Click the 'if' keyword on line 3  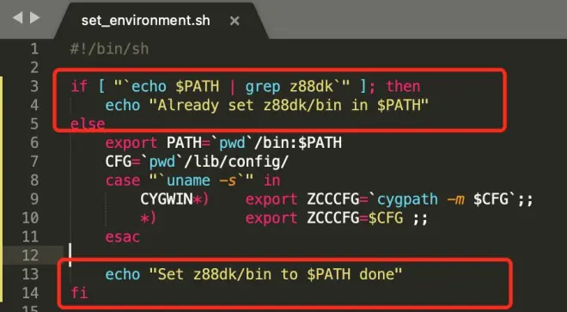pyautogui.click(x=79, y=87)
